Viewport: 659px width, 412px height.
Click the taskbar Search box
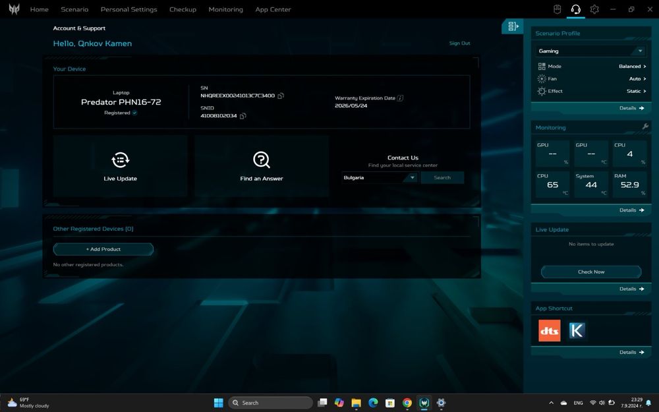coord(270,403)
